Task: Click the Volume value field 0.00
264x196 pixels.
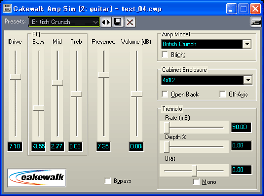Action: coord(136,146)
